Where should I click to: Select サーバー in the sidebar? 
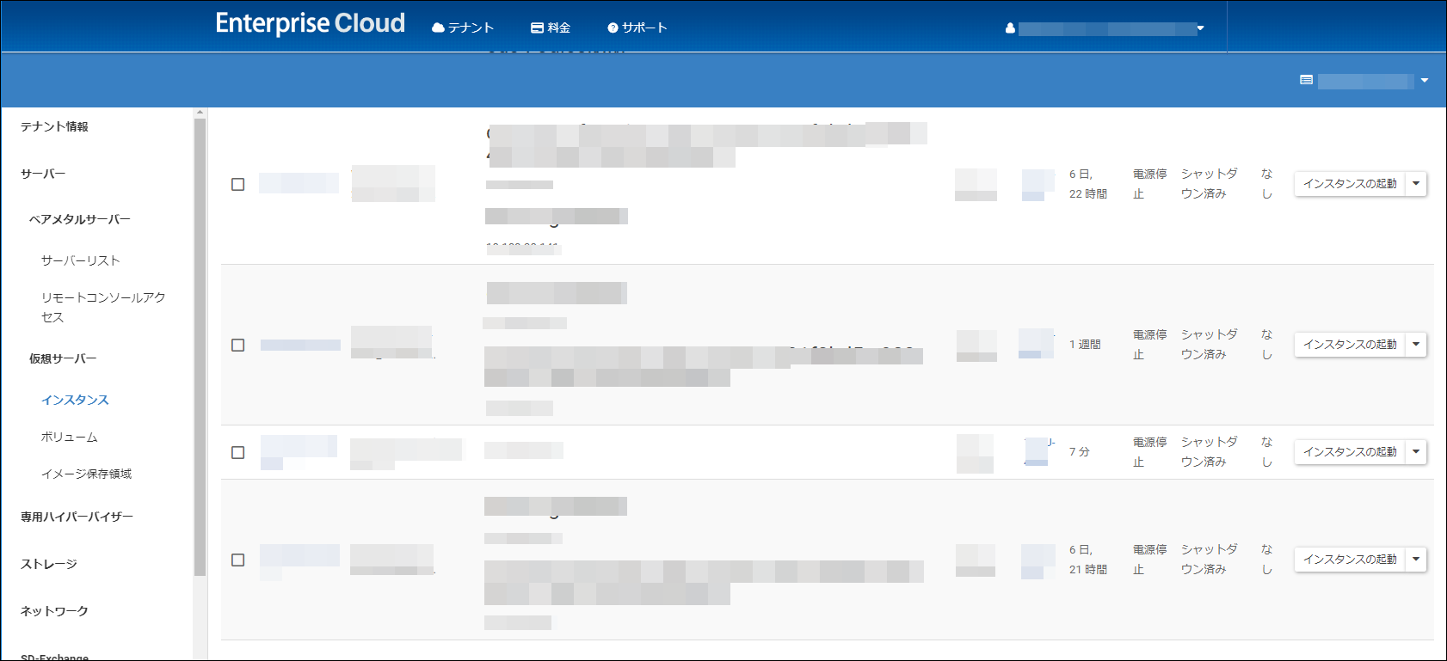click(43, 174)
